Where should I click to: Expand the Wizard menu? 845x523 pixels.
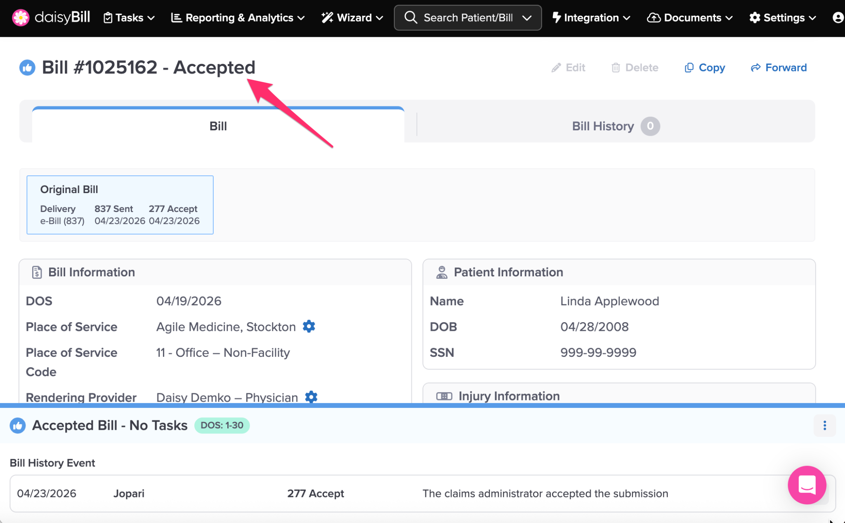[352, 18]
